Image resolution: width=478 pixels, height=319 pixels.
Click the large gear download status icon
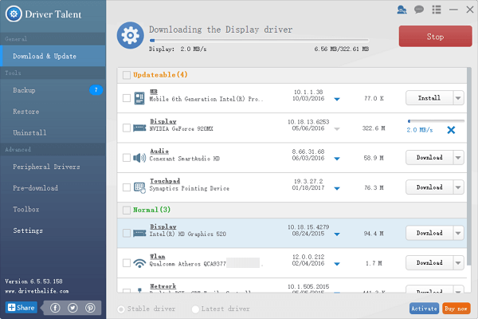coord(130,35)
